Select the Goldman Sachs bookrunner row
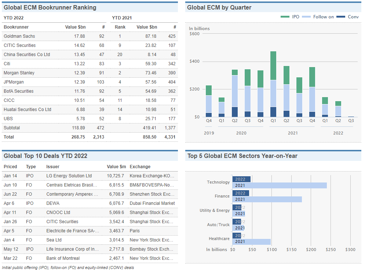Viewport: 365px width, 273px height. [90, 36]
